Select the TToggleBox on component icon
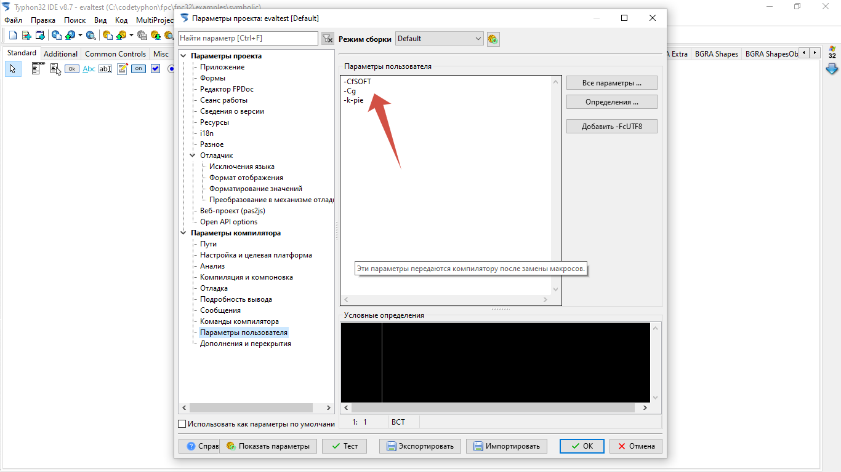 [139, 69]
